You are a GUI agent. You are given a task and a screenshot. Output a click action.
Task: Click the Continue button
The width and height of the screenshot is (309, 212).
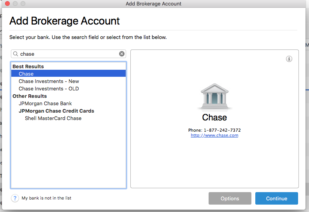[276, 198]
